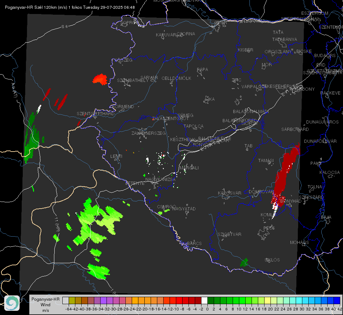Click the KALOCSA city label
Image resolution: width=343 pixels, height=315 pixels.
click(330, 173)
